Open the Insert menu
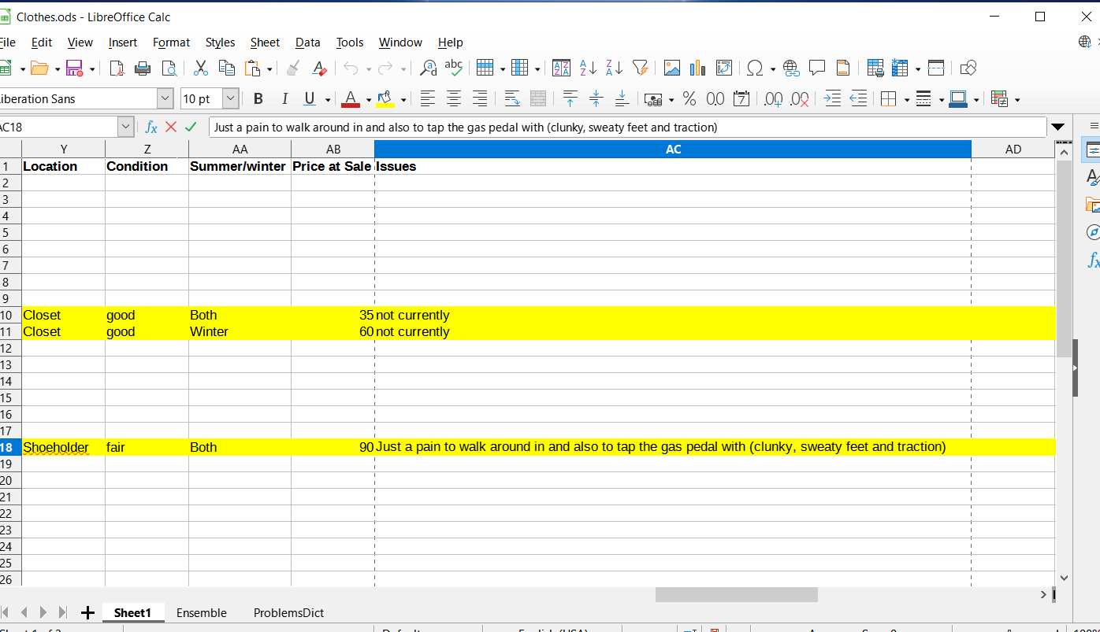Viewport: 1100px width, 632px height. point(123,43)
